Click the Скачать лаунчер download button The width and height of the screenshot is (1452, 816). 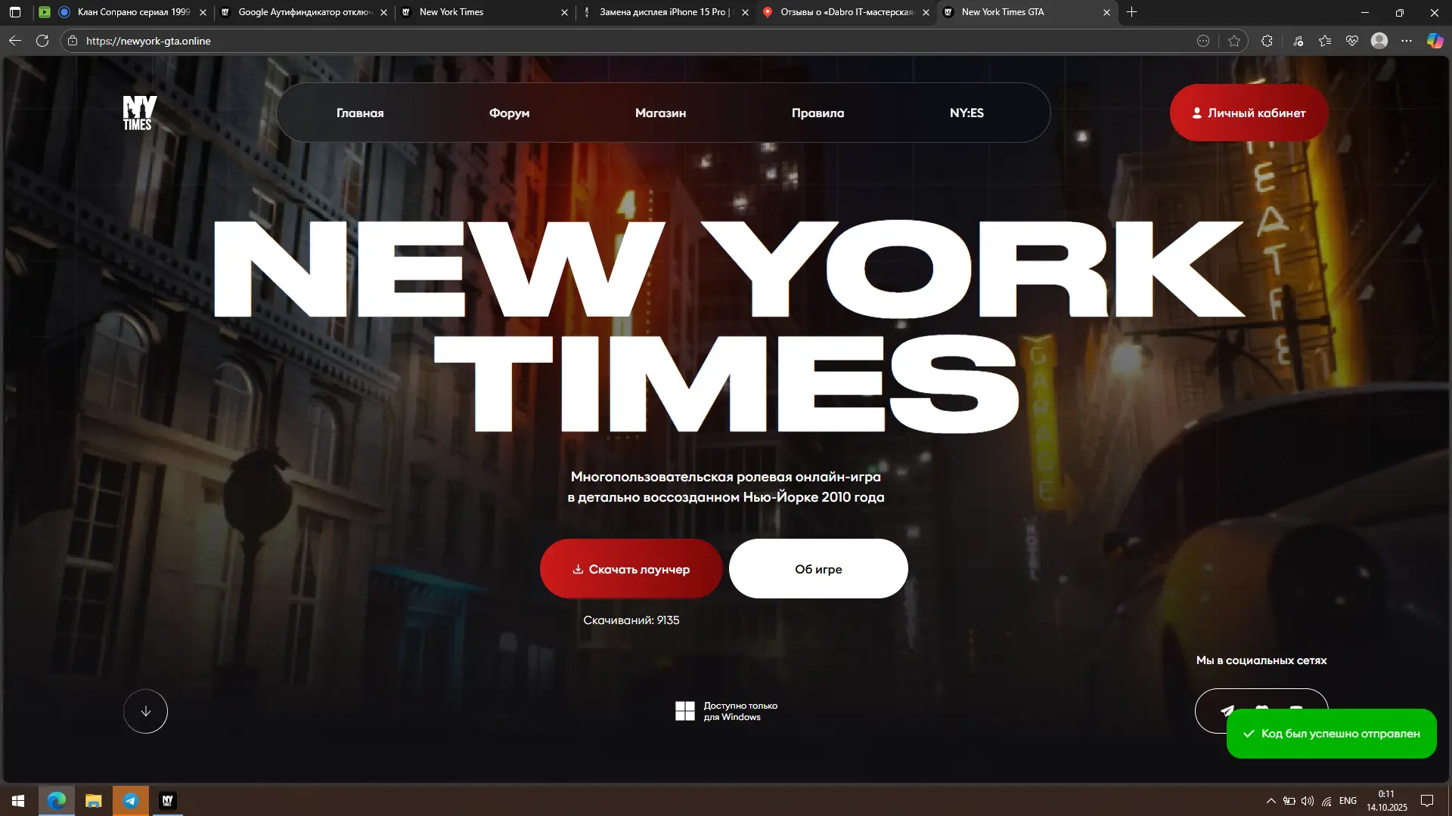(x=631, y=569)
